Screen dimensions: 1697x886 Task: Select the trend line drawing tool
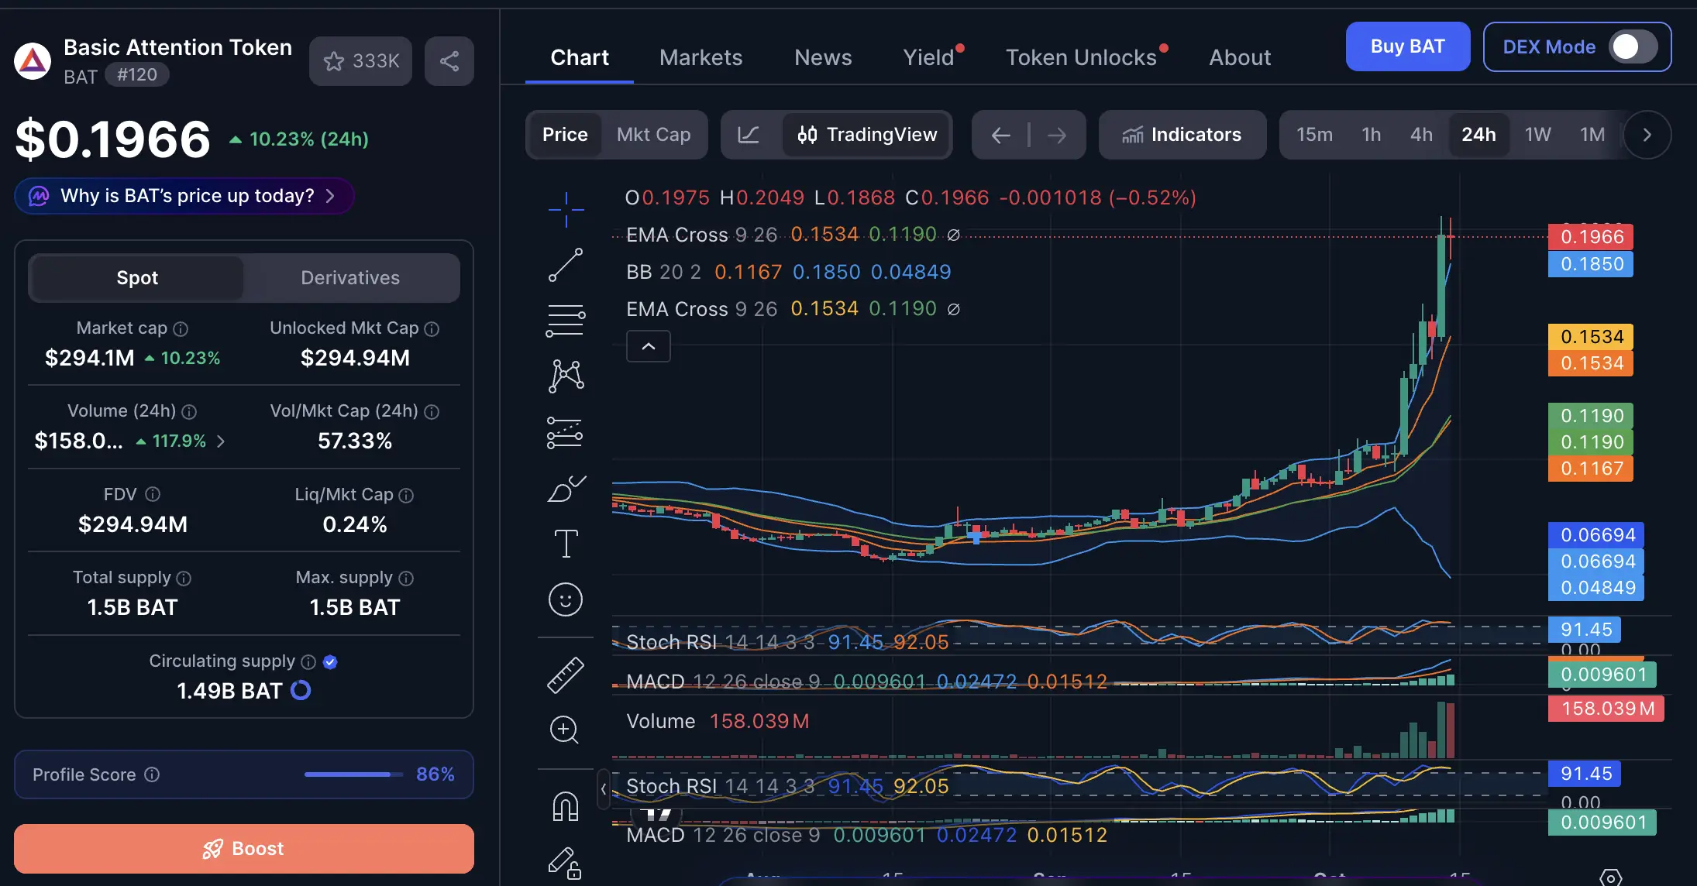coord(566,266)
